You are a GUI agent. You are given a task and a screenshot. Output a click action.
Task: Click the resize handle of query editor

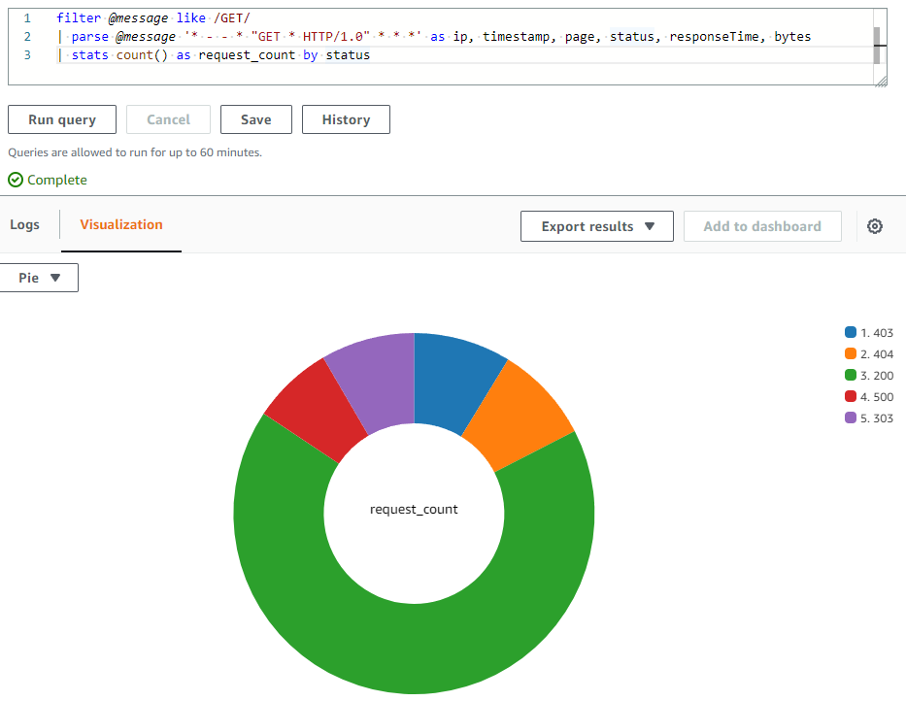(x=881, y=81)
